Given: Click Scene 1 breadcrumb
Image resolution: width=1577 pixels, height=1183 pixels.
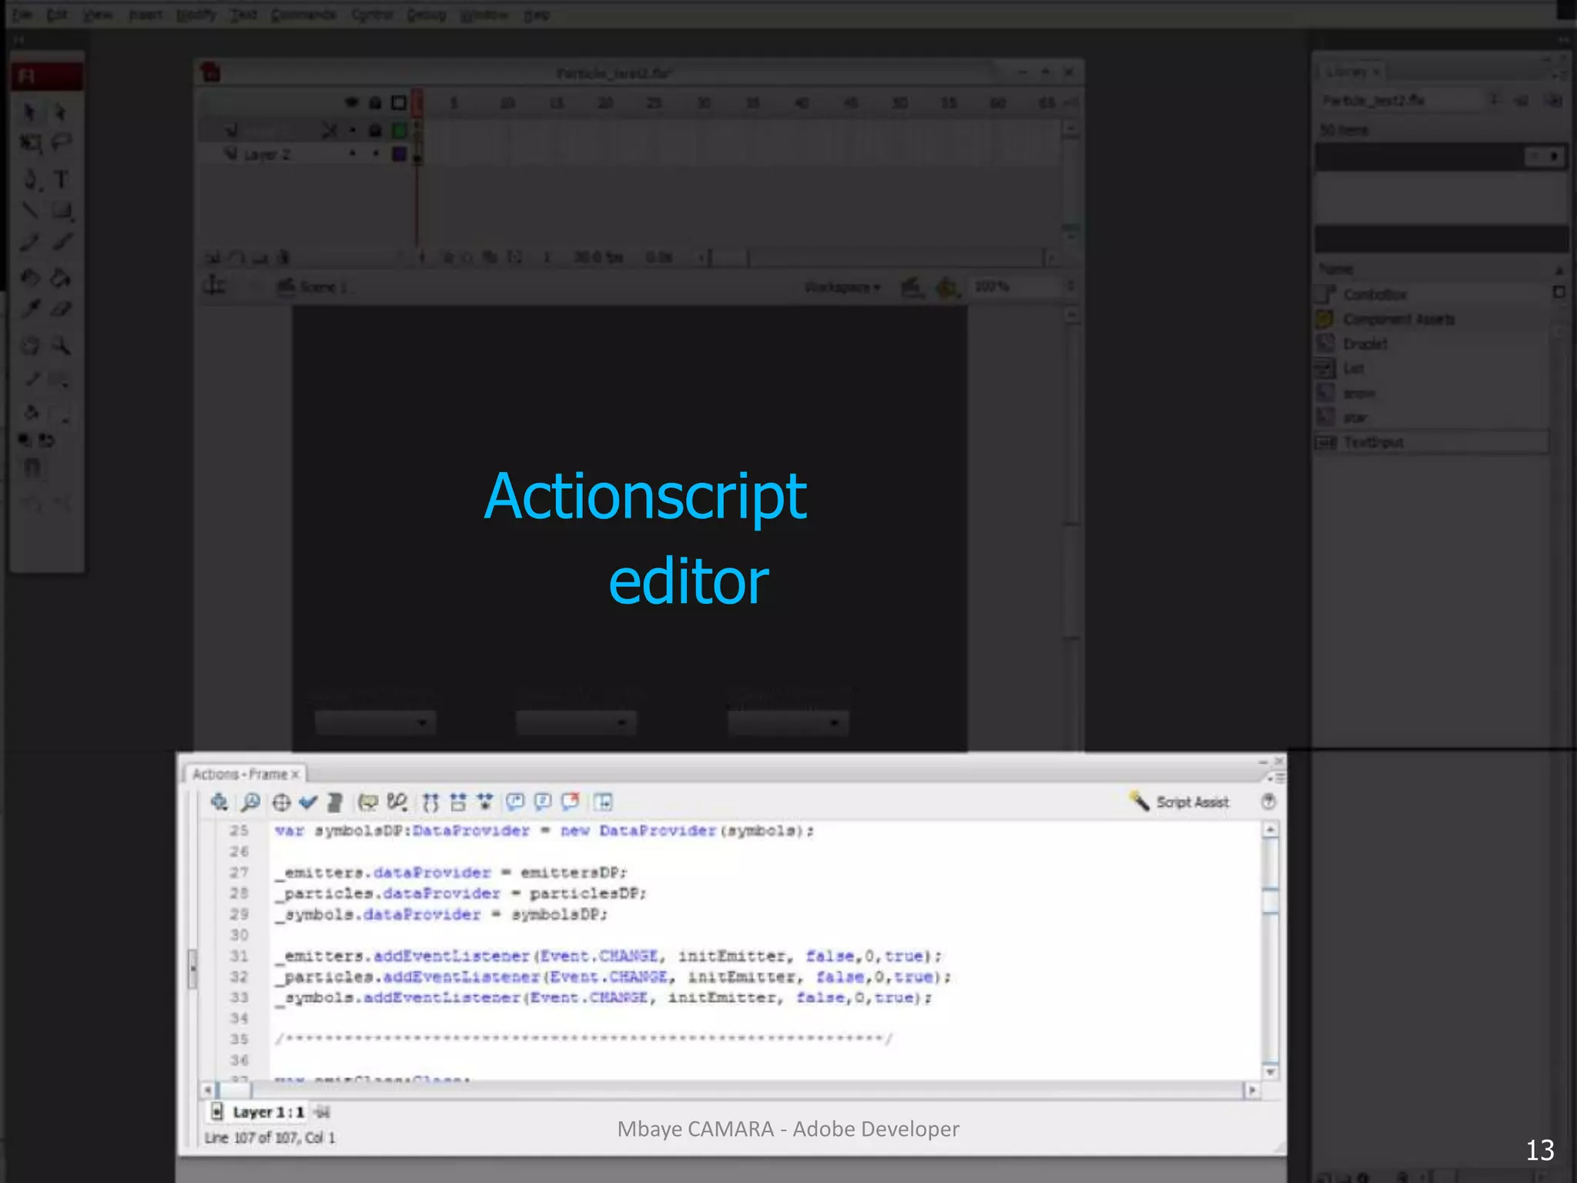Looking at the screenshot, I should pos(314,287).
